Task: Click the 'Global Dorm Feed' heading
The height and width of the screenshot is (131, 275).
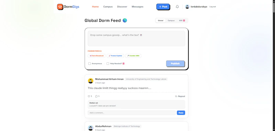Action: click(x=102, y=21)
